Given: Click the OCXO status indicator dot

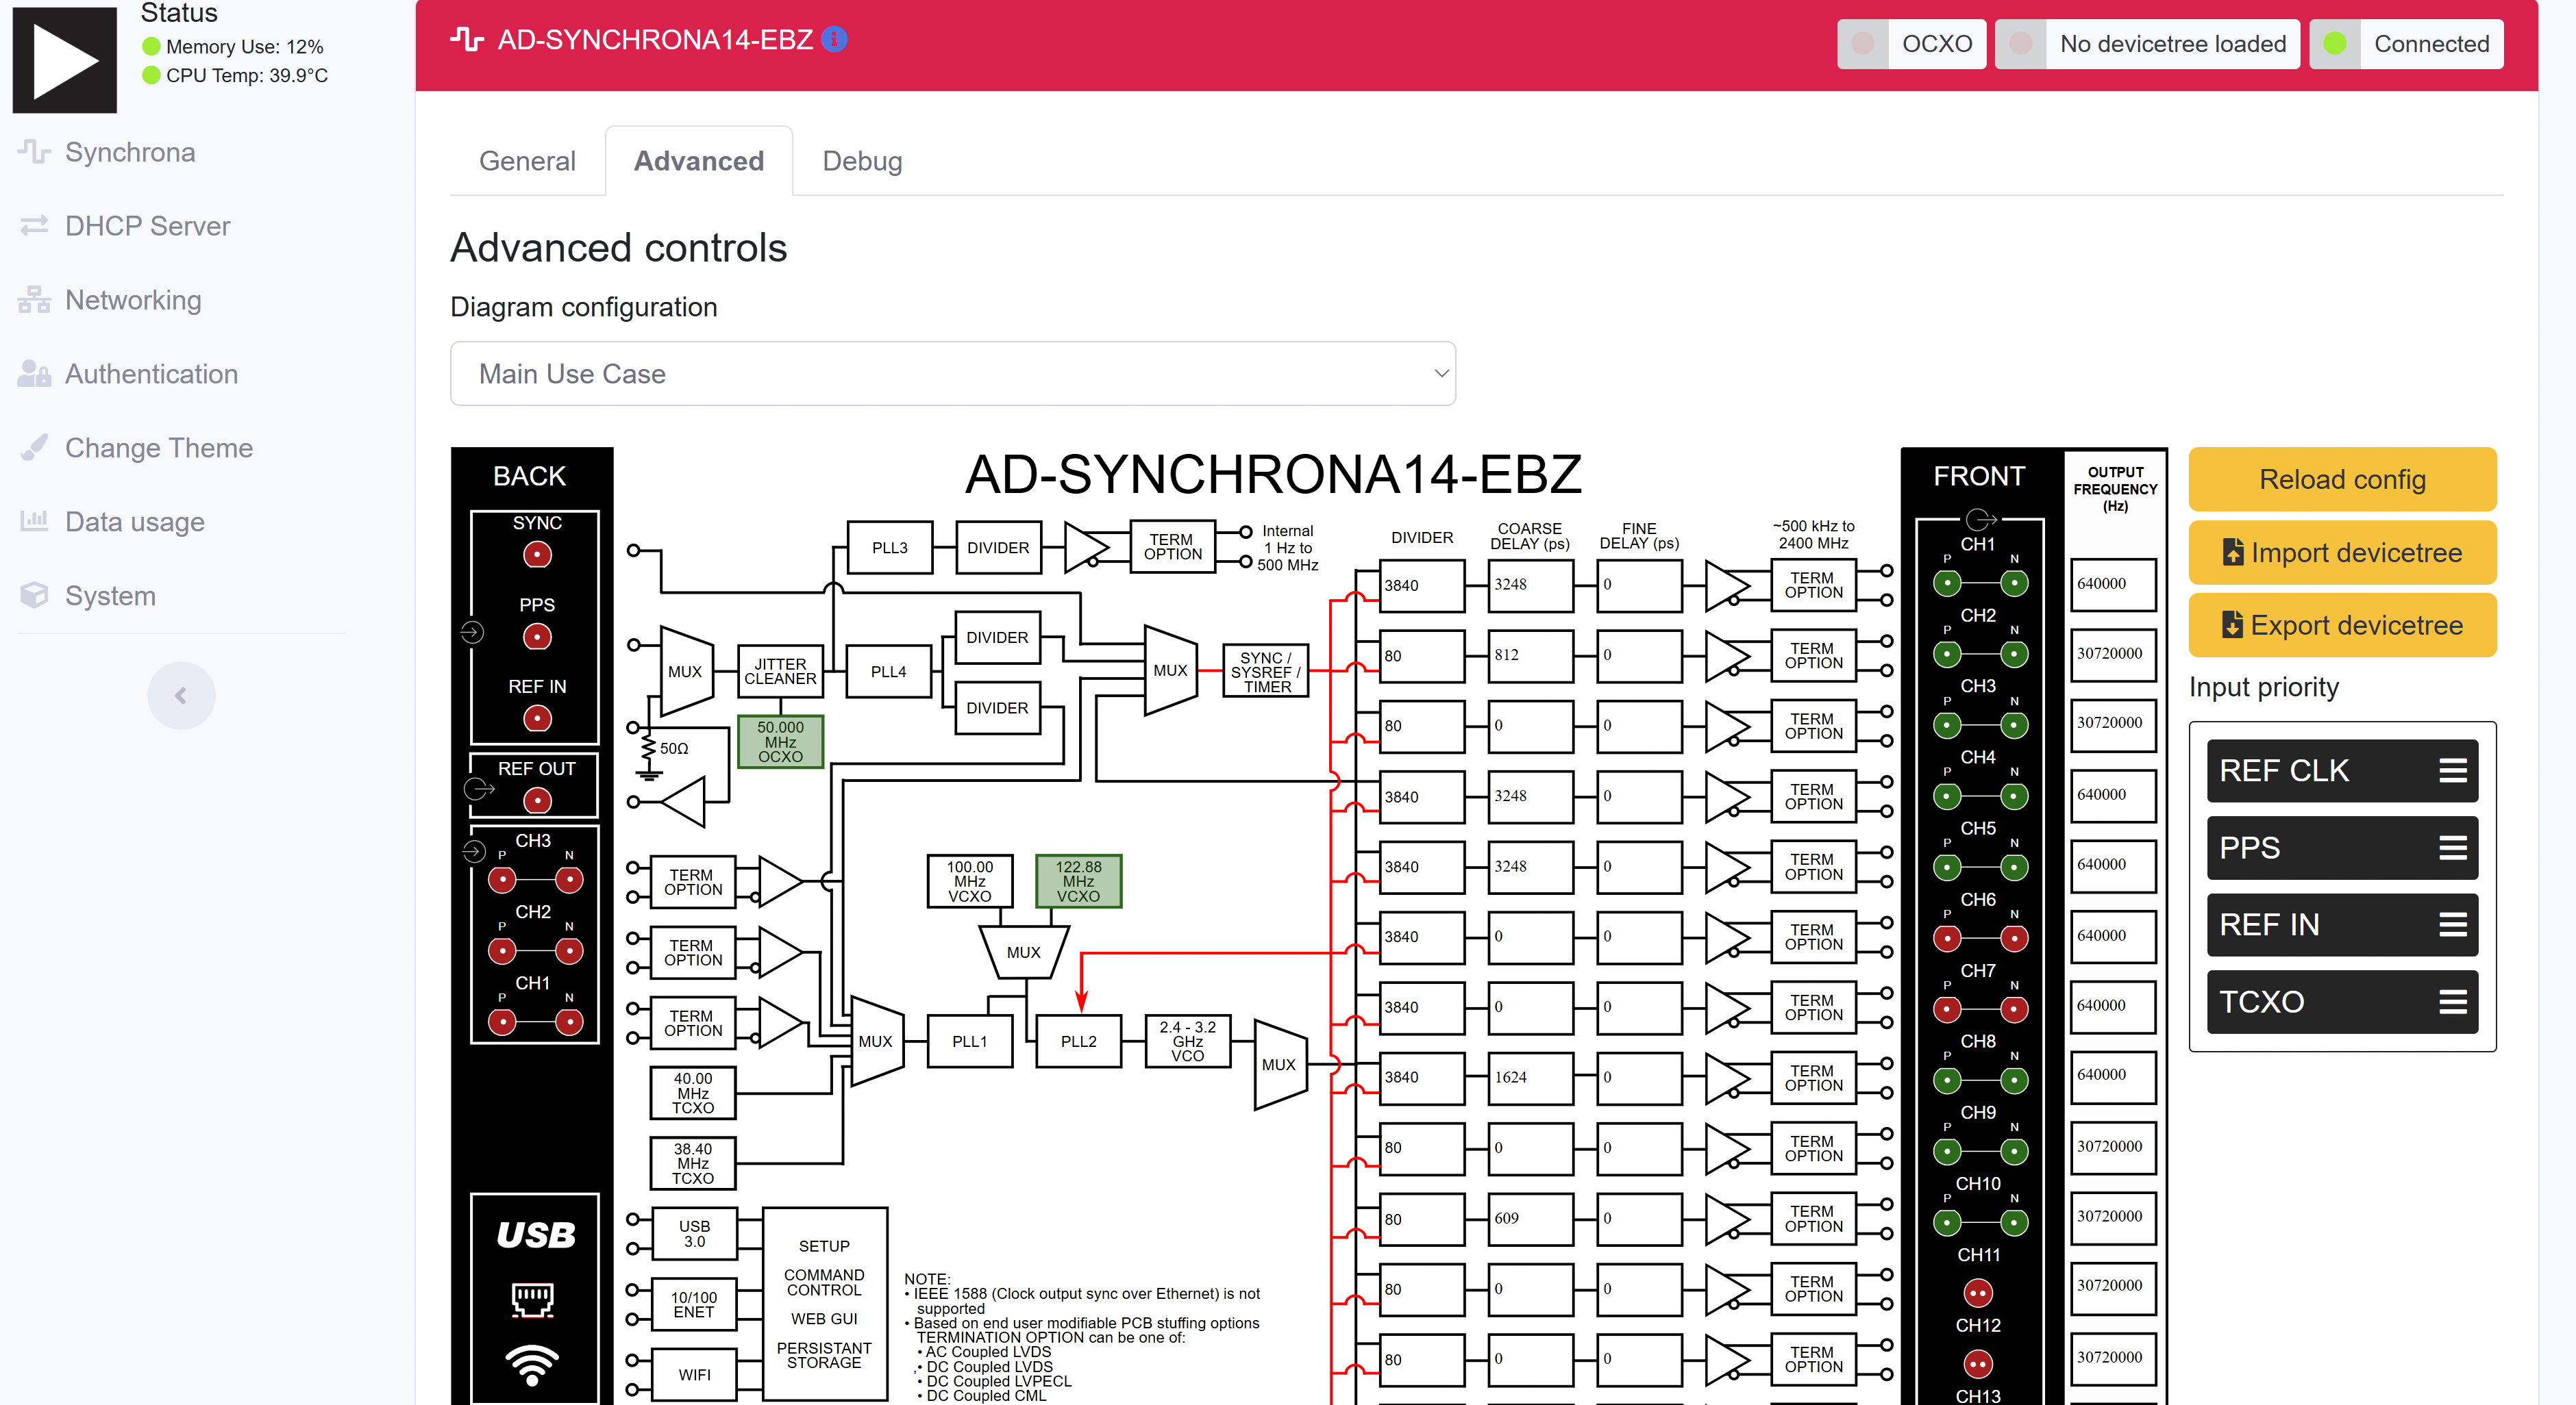Looking at the screenshot, I should pos(1863,44).
